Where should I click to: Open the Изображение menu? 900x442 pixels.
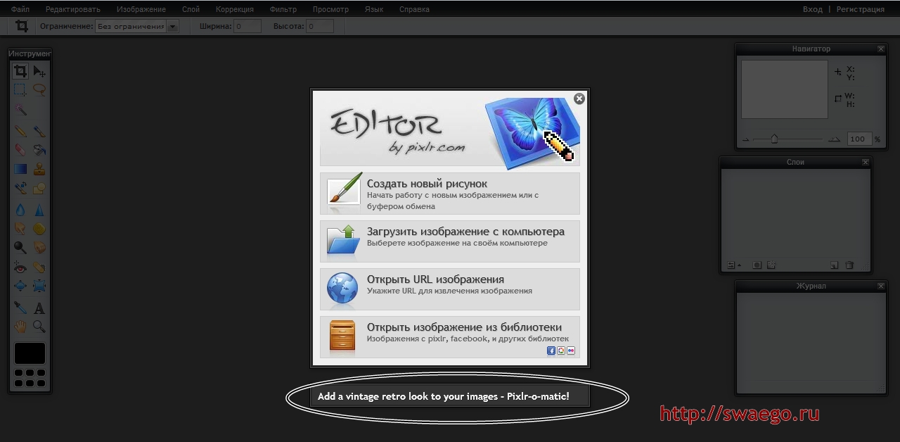[x=141, y=9]
